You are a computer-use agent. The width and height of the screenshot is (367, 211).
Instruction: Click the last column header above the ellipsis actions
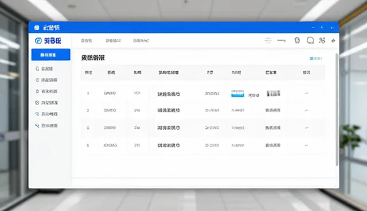tap(306, 72)
